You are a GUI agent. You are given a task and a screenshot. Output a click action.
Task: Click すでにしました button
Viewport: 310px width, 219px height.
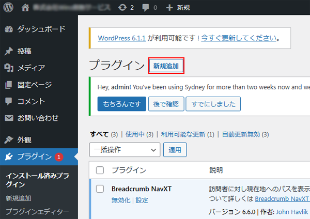point(213,104)
